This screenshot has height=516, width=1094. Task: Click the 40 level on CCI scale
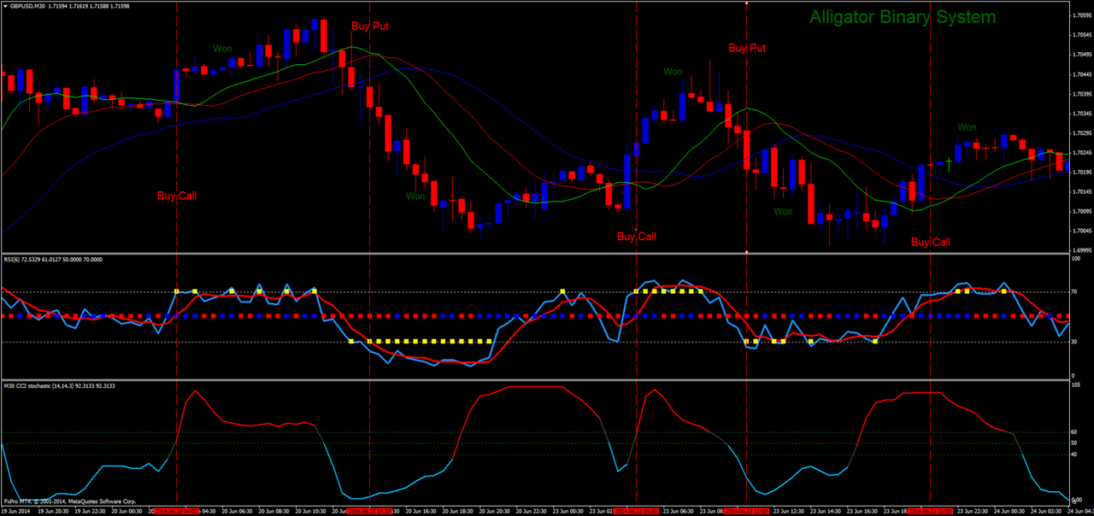tap(1075, 454)
